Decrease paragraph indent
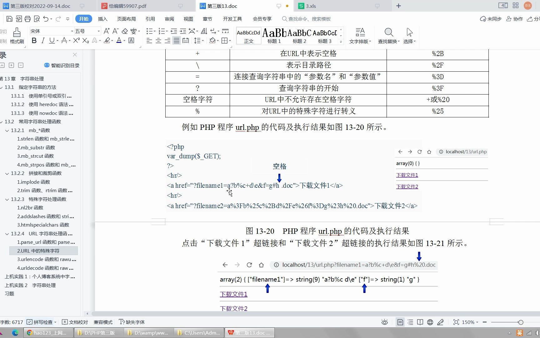 point(174,31)
